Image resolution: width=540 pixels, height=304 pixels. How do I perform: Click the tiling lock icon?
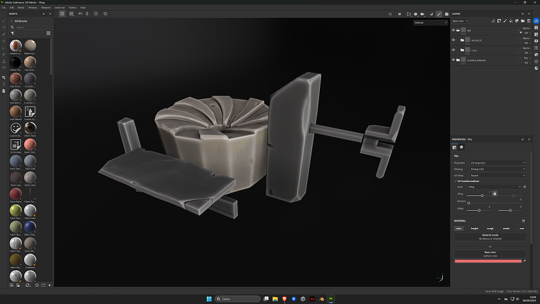tap(494, 193)
